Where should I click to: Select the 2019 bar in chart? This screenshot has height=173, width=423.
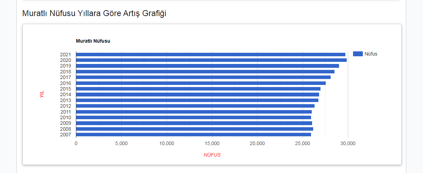pyautogui.click(x=207, y=66)
